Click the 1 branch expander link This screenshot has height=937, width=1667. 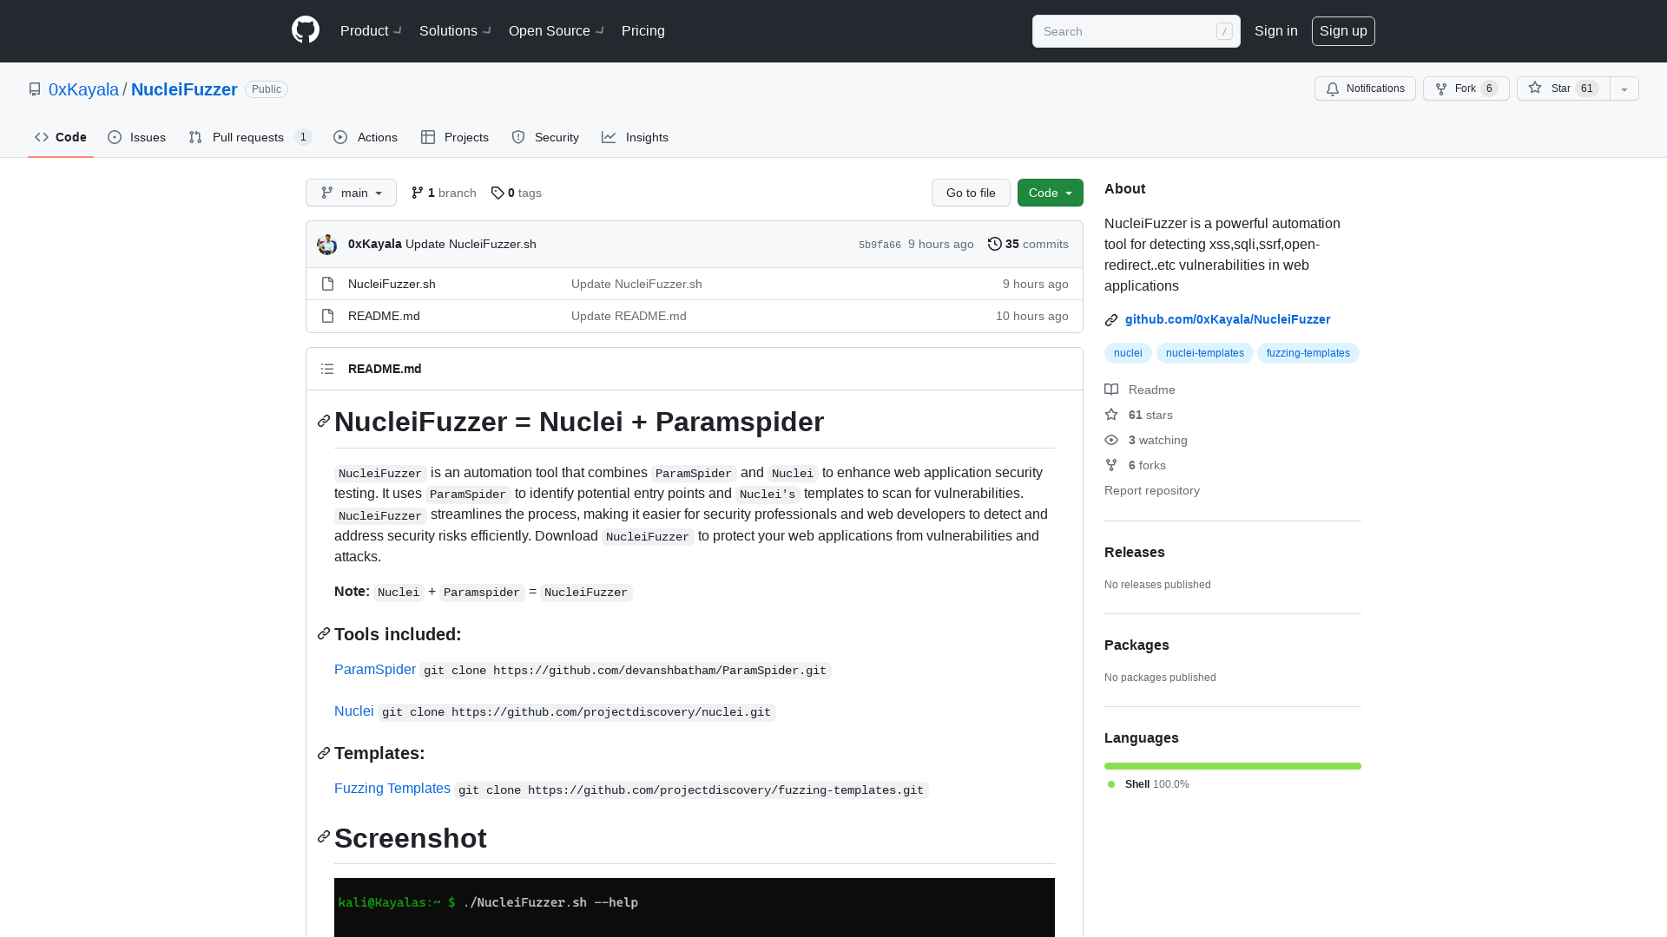445,193
